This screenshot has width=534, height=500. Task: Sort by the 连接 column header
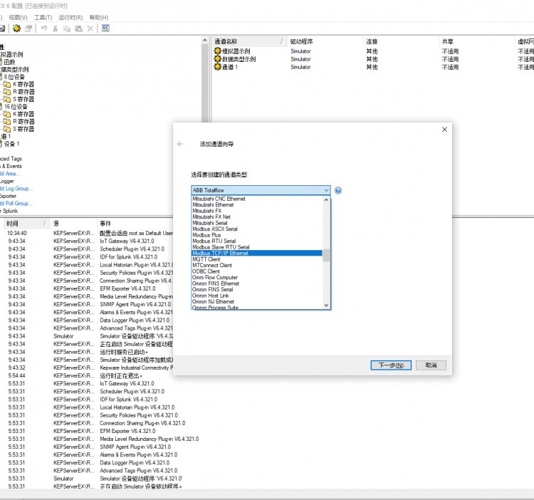pos(402,41)
